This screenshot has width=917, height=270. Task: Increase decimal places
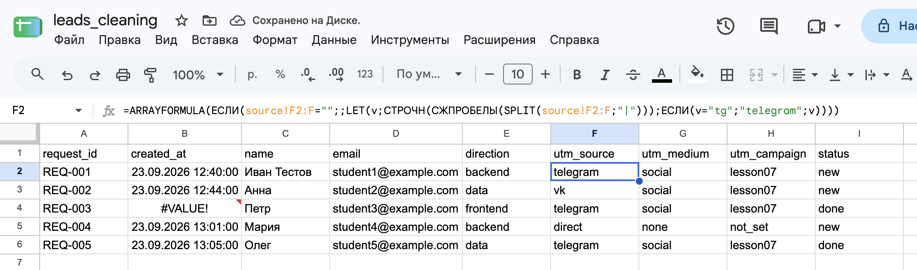click(336, 74)
